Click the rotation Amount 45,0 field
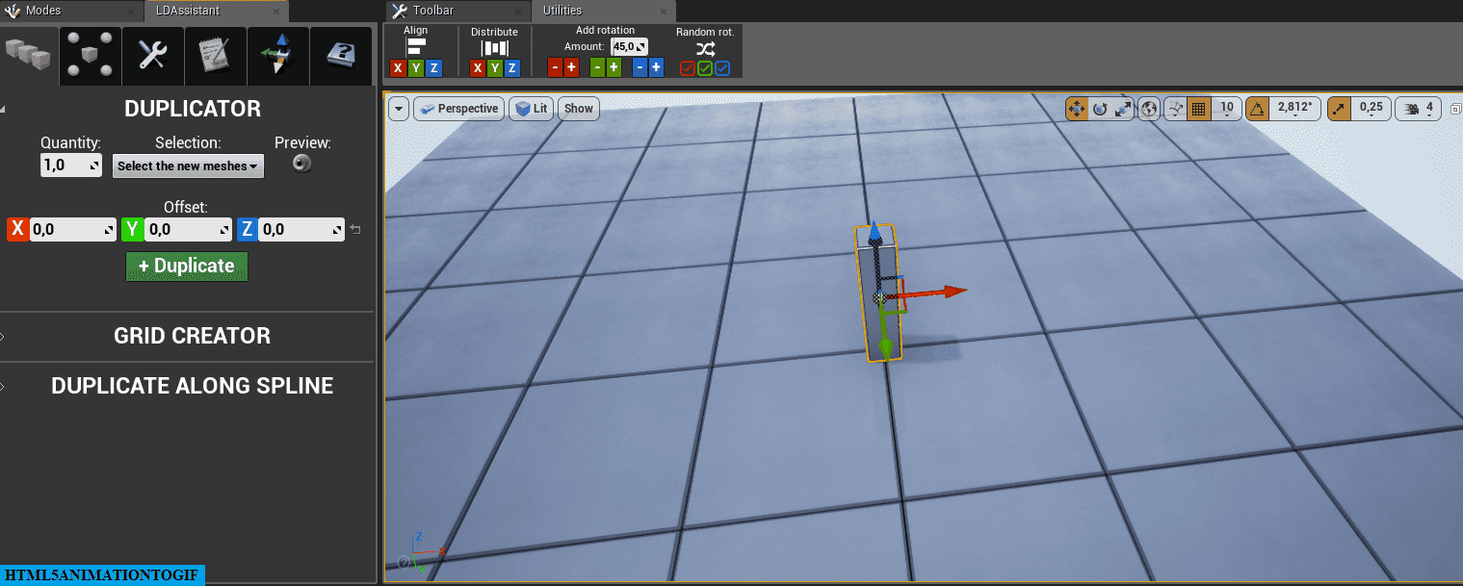This screenshot has width=1463, height=586. click(629, 46)
